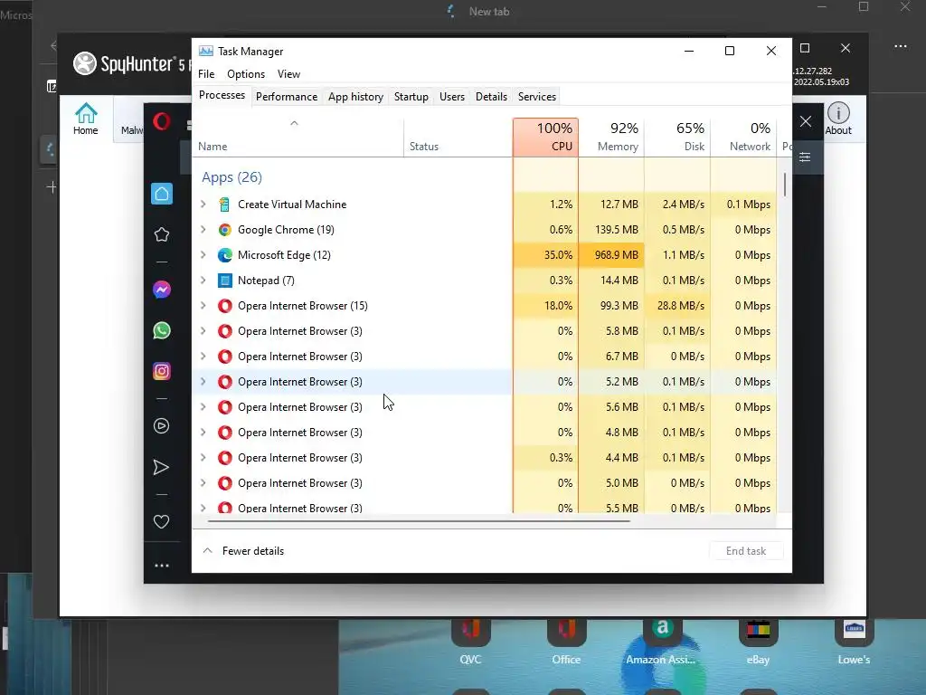The image size is (926, 695).
Task: Click horizontal scrollbar below process list
Action: coord(419,521)
